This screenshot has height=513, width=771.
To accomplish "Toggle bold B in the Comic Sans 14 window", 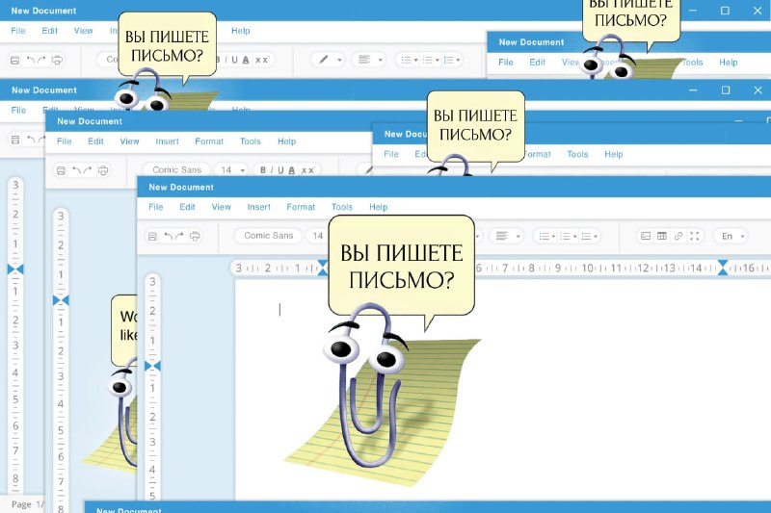I will click(x=263, y=170).
